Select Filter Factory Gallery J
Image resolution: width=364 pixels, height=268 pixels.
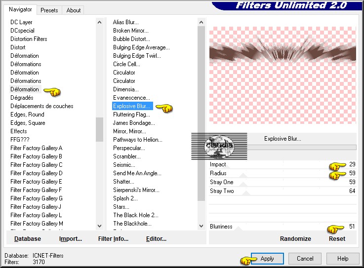36,207
